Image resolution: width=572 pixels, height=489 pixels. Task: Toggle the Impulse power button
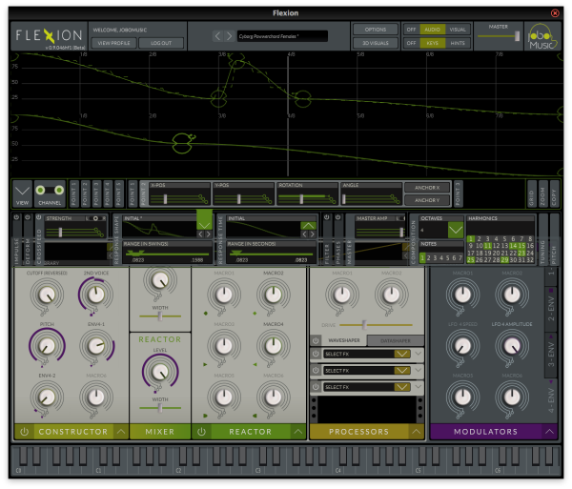tap(16, 217)
